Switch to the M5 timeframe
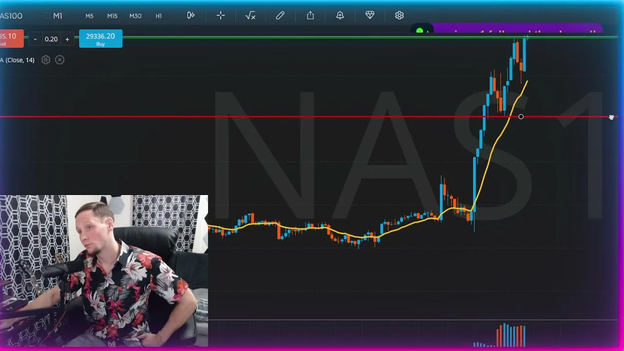 click(89, 16)
